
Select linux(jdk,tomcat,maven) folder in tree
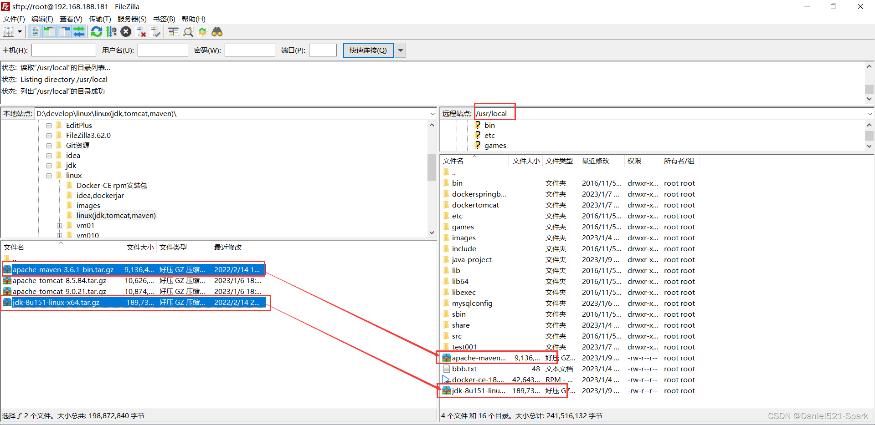pos(116,216)
